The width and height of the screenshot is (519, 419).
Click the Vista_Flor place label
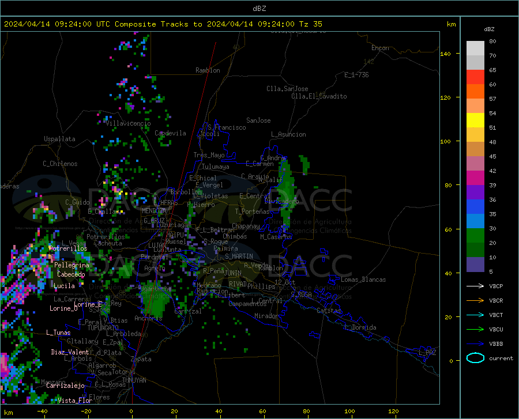(x=75, y=401)
